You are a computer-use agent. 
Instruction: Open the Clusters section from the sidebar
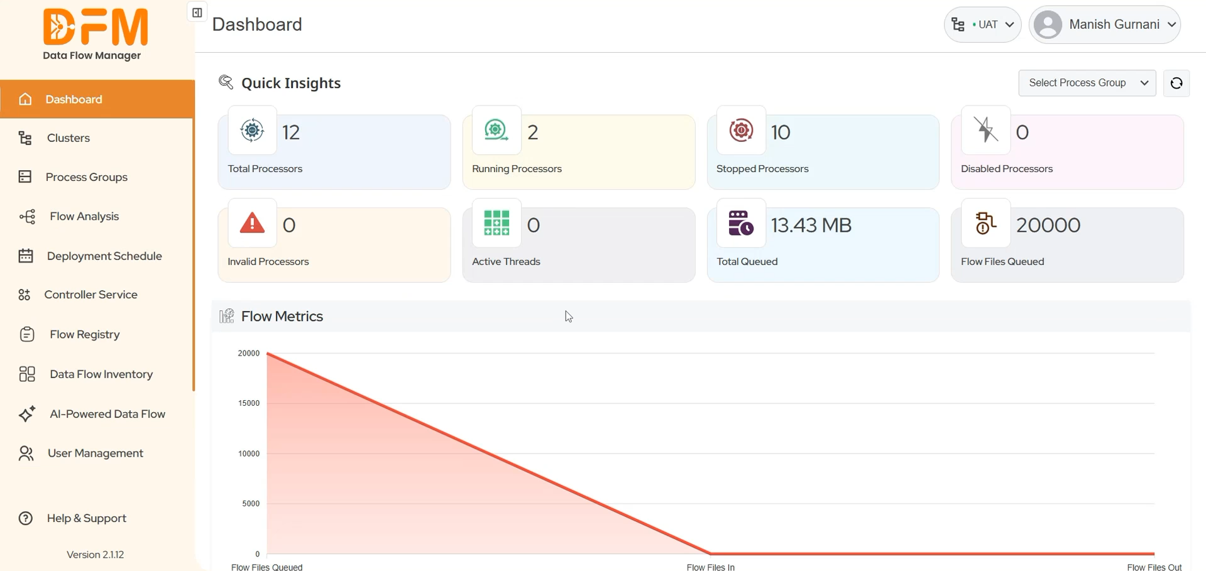(69, 138)
